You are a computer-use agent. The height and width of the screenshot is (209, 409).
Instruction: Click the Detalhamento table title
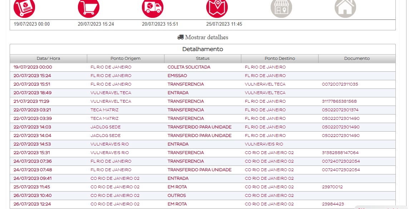pos(203,49)
